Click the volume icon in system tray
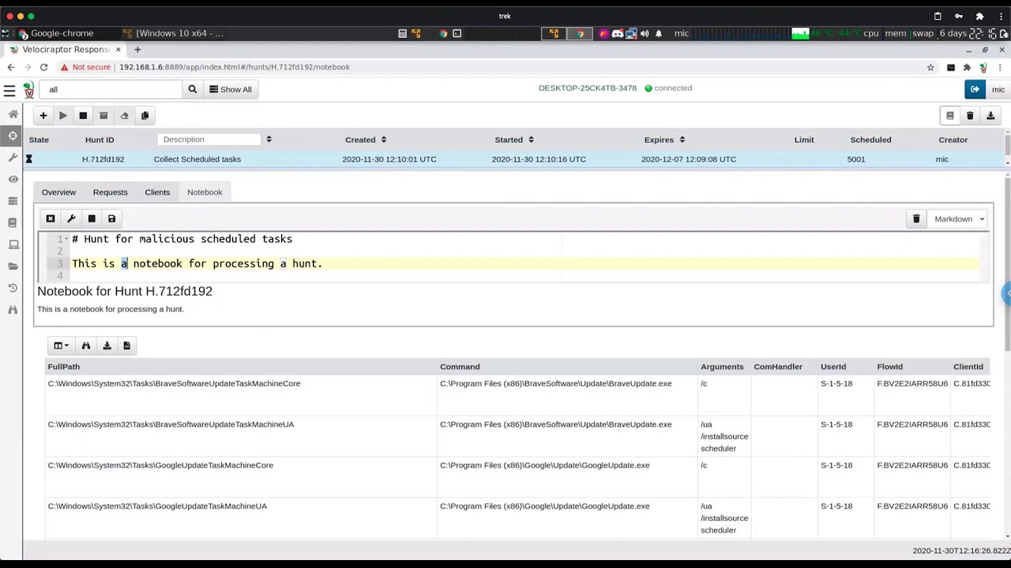Viewport: 1011px width, 568px height. coord(645,33)
